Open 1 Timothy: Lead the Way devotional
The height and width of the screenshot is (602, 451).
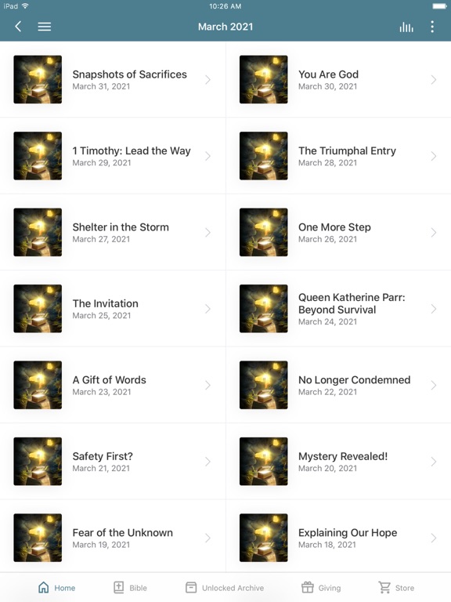(113, 156)
